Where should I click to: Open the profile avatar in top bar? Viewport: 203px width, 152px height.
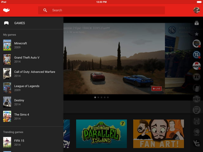pyautogui.click(x=197, y=10)
